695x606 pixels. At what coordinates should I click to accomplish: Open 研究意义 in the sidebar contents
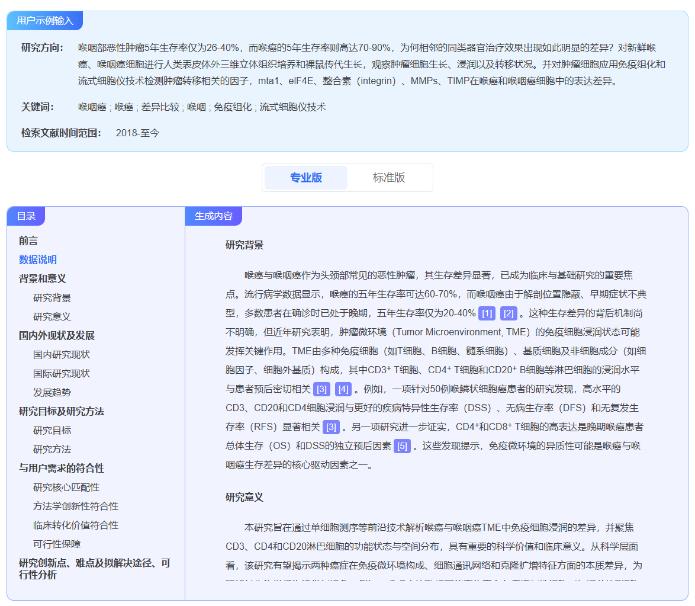(52, 317)
